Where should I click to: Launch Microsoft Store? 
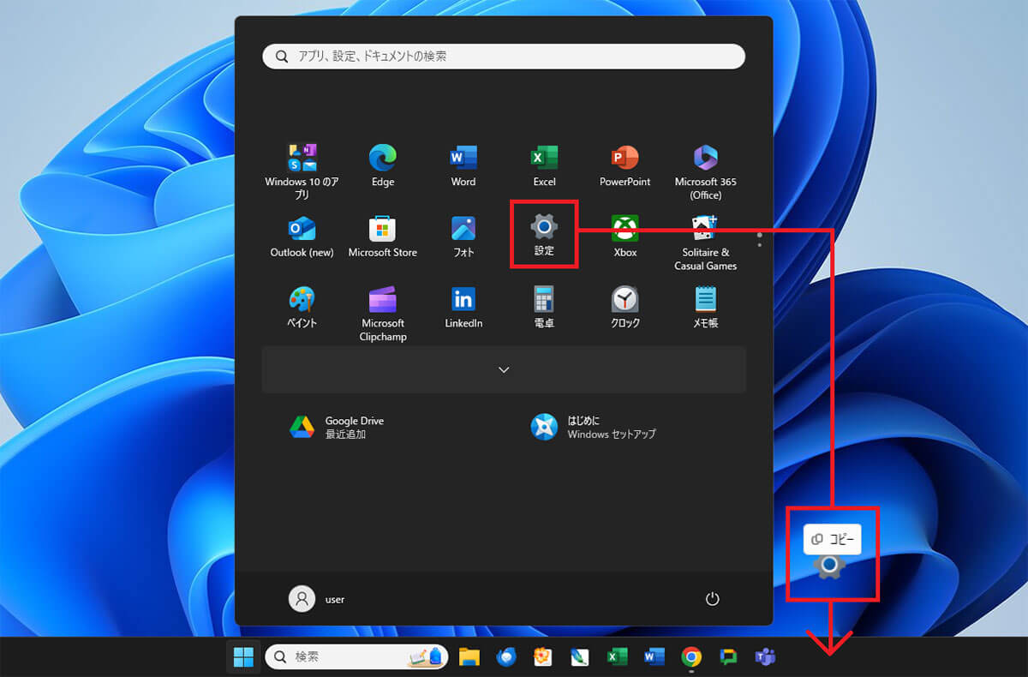coord(383,236)
